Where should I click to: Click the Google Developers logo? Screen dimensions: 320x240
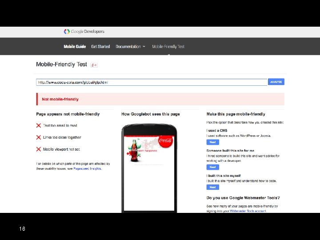point(84,32)
